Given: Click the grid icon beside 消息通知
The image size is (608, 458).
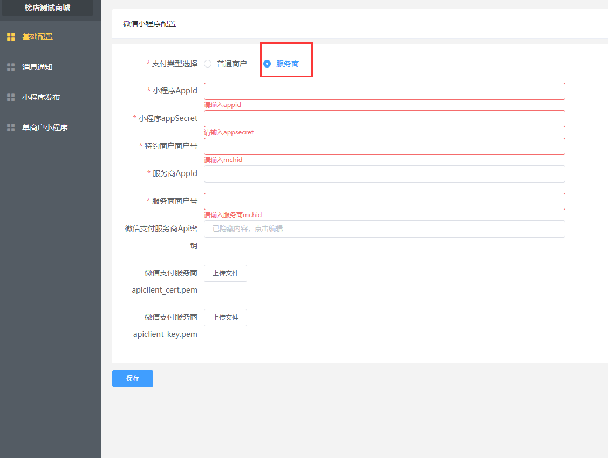Looking at the screenshot, I should 11,67.
